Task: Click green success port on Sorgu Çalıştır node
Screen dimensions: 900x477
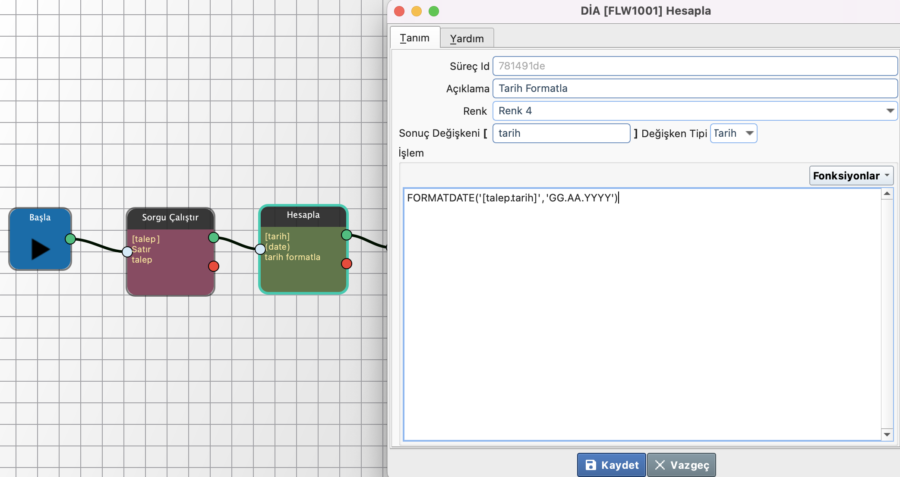Action: 214,237
